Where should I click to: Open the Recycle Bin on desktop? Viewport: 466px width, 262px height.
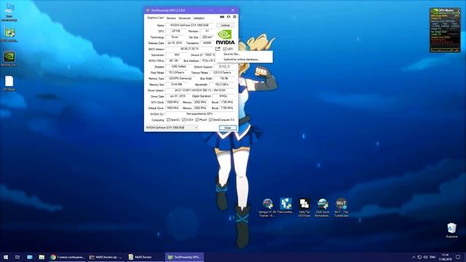pos(451,231)
